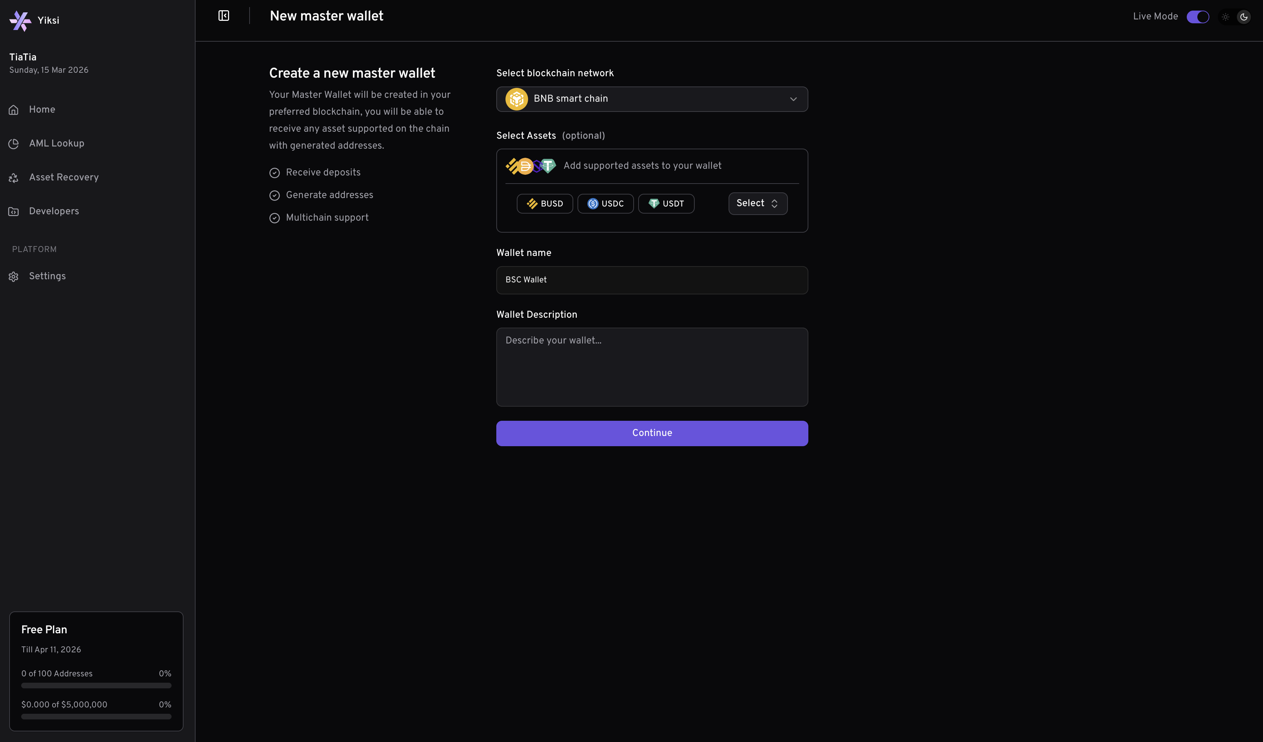
Task: Click the BNB smart chain network icon
Action: [517, 99]
